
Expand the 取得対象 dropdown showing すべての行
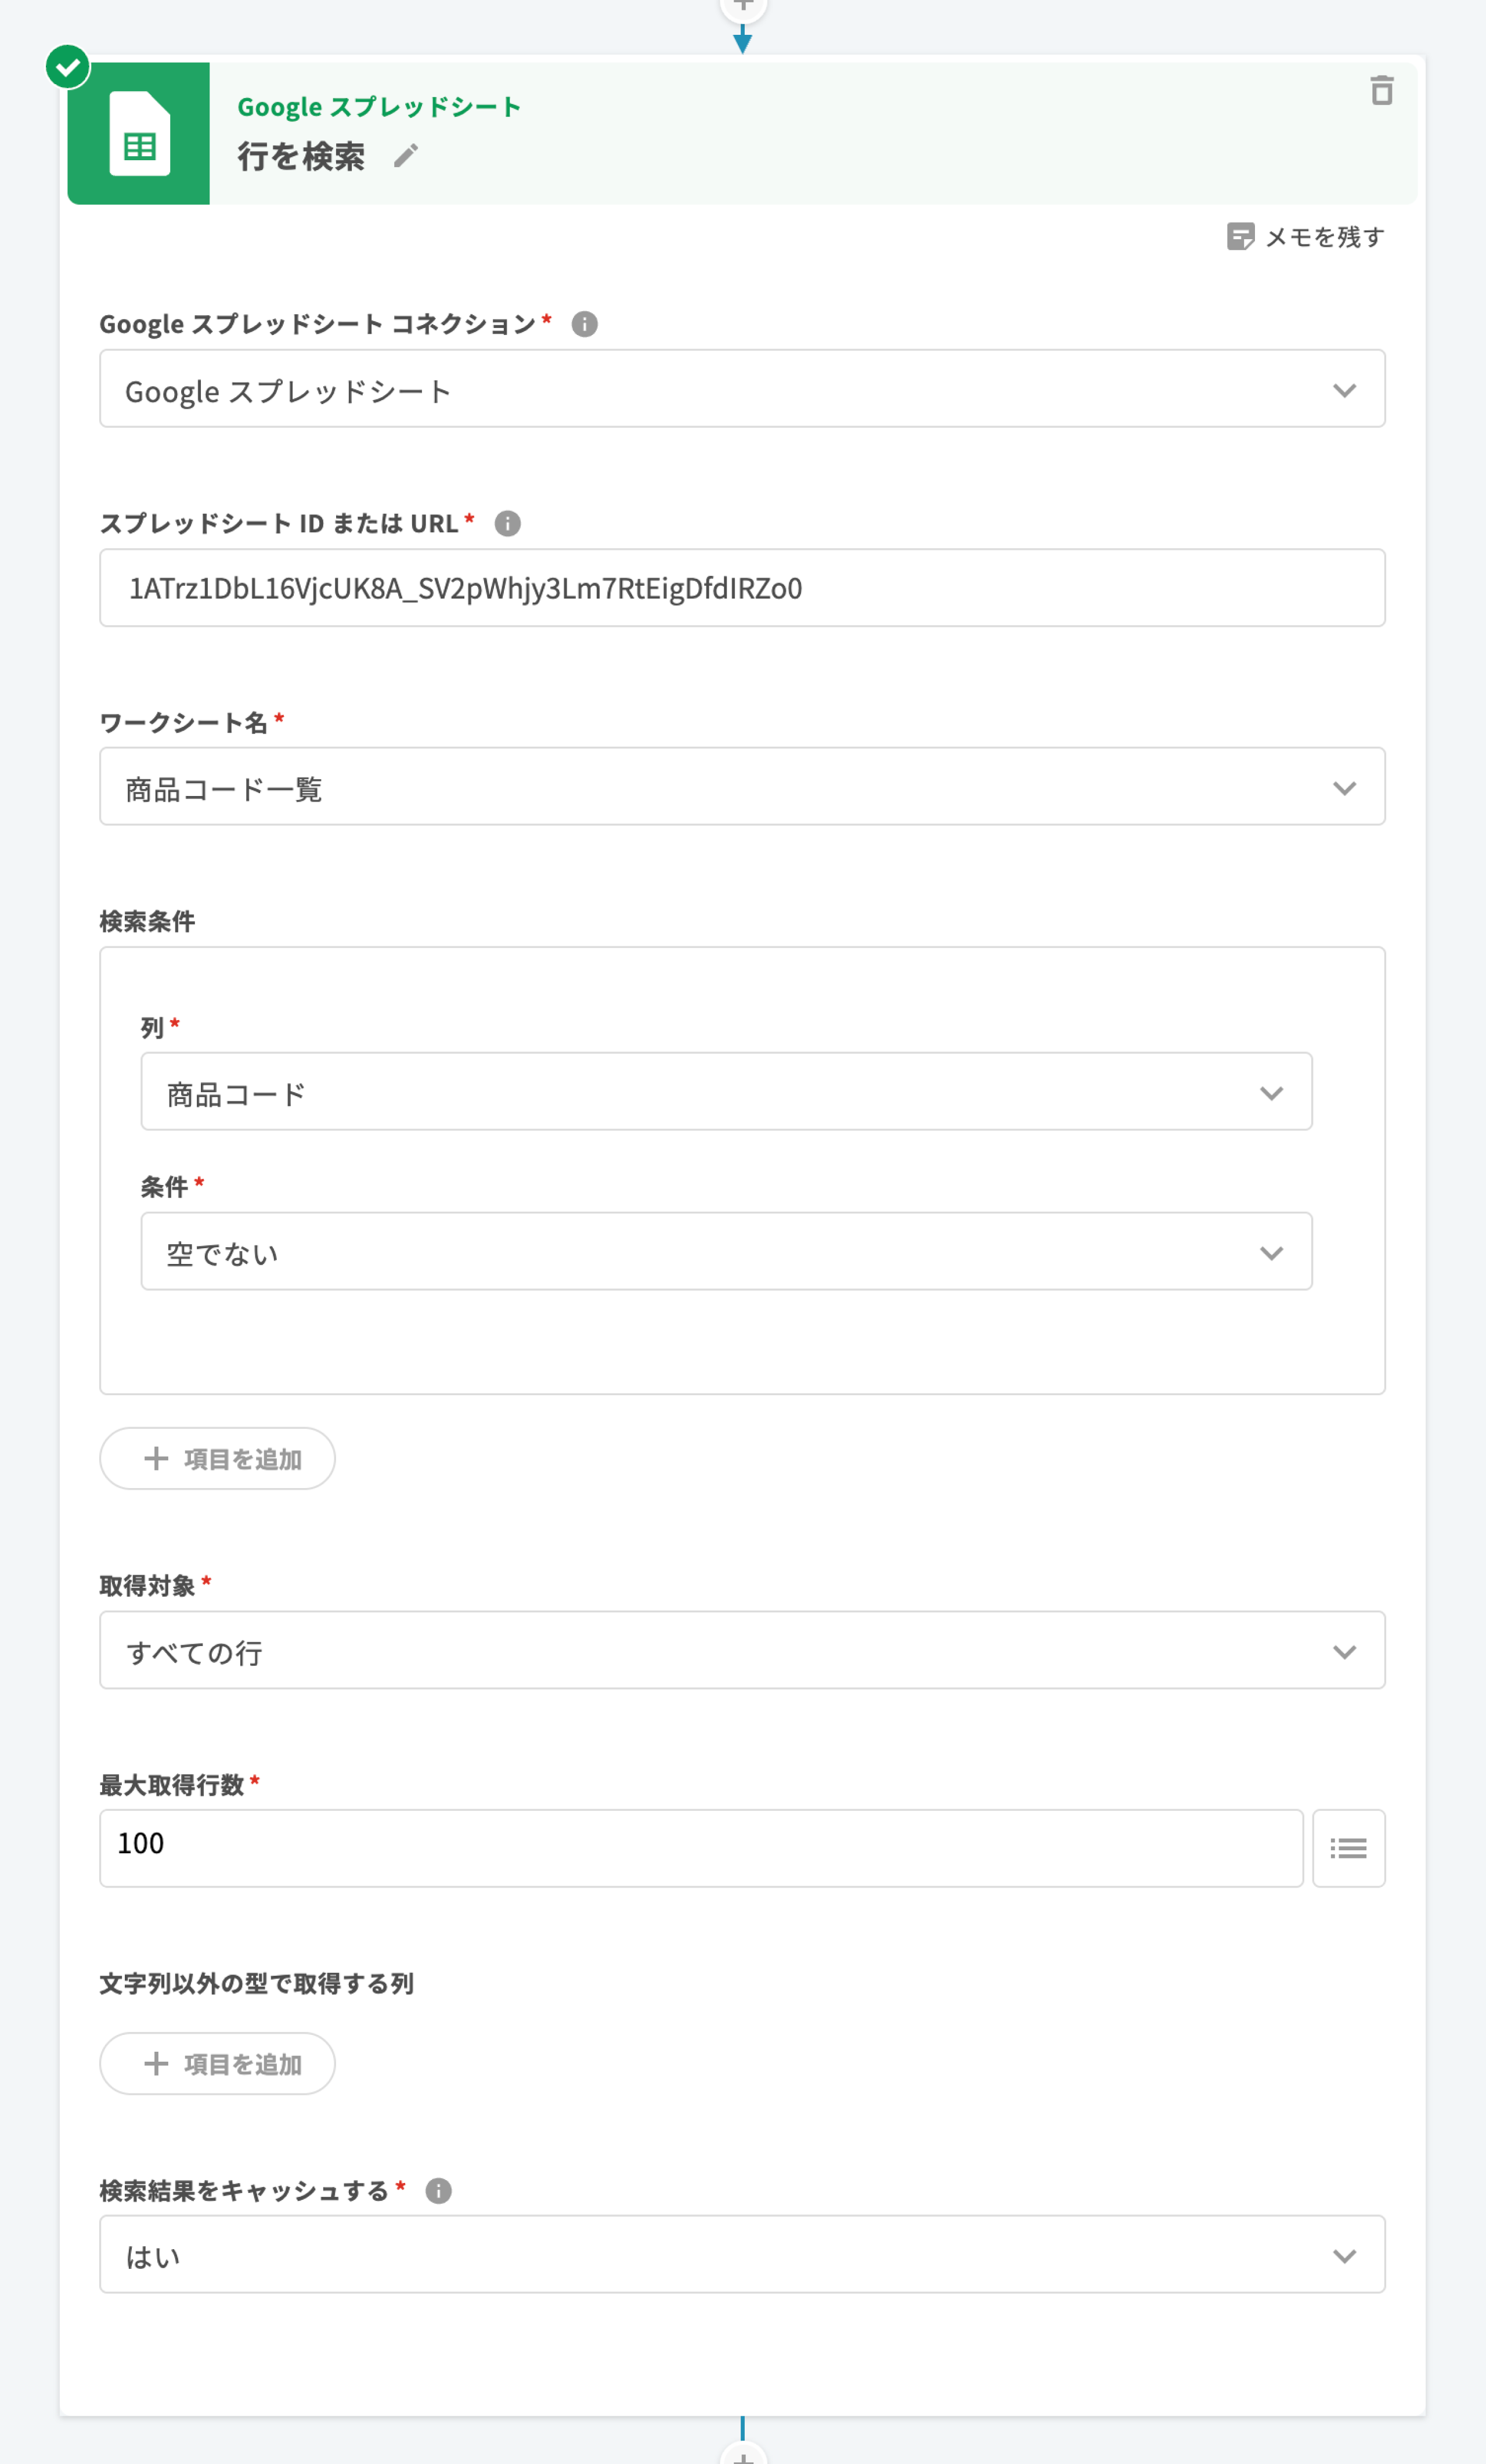[x=742, y=1650]
